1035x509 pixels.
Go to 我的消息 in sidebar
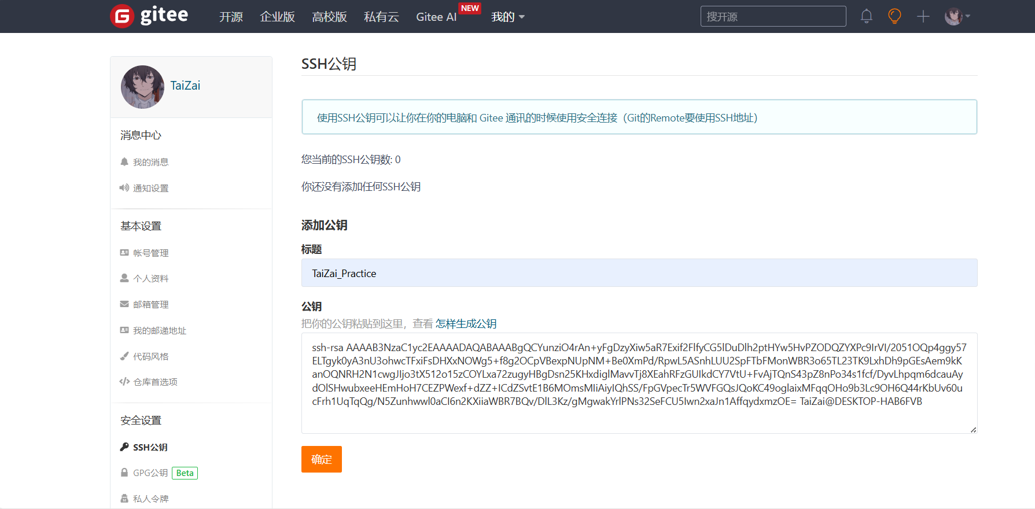coord(150,162)
